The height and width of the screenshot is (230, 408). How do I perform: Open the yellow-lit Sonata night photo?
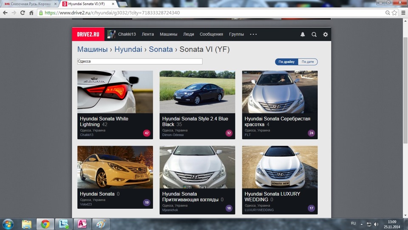(115, 167)
